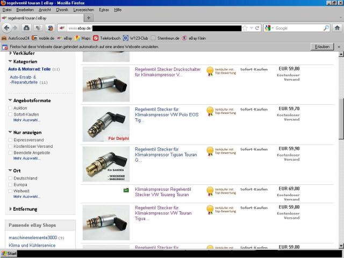344x258 pixels.
Task: Collapse the Kategorien section
Action: click(10, 61)
